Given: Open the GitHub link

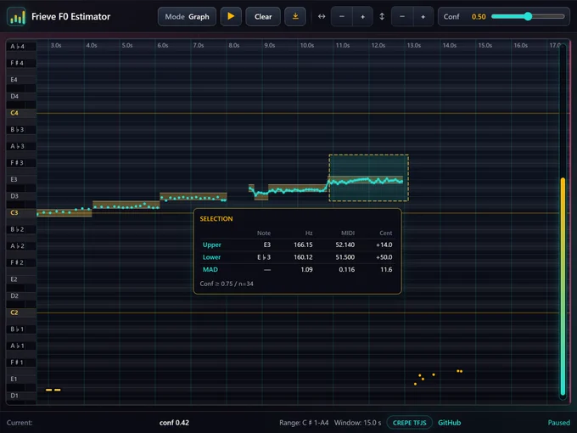Looking at the screenshot, I should 450,423.
